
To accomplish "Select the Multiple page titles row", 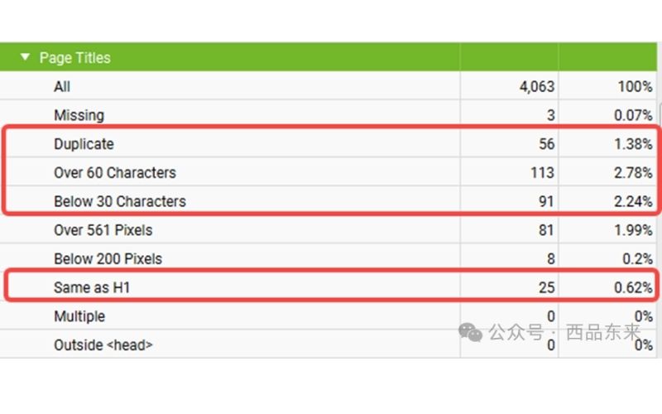I will [x=328, y=316].
